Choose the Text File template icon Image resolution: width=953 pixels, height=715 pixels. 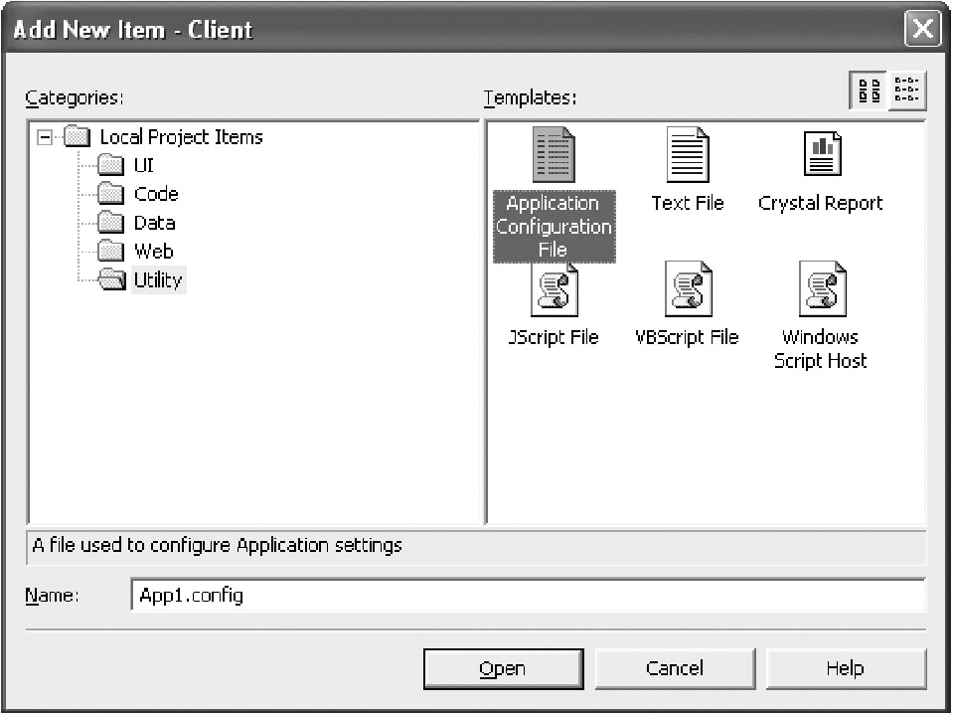click(687, 156)
